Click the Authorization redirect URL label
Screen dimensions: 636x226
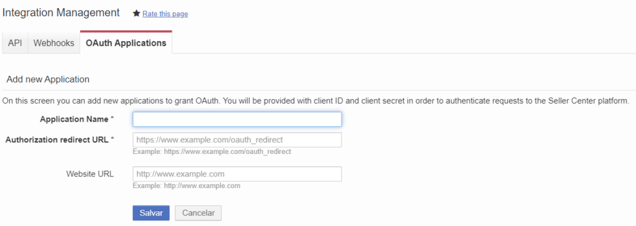57,140
